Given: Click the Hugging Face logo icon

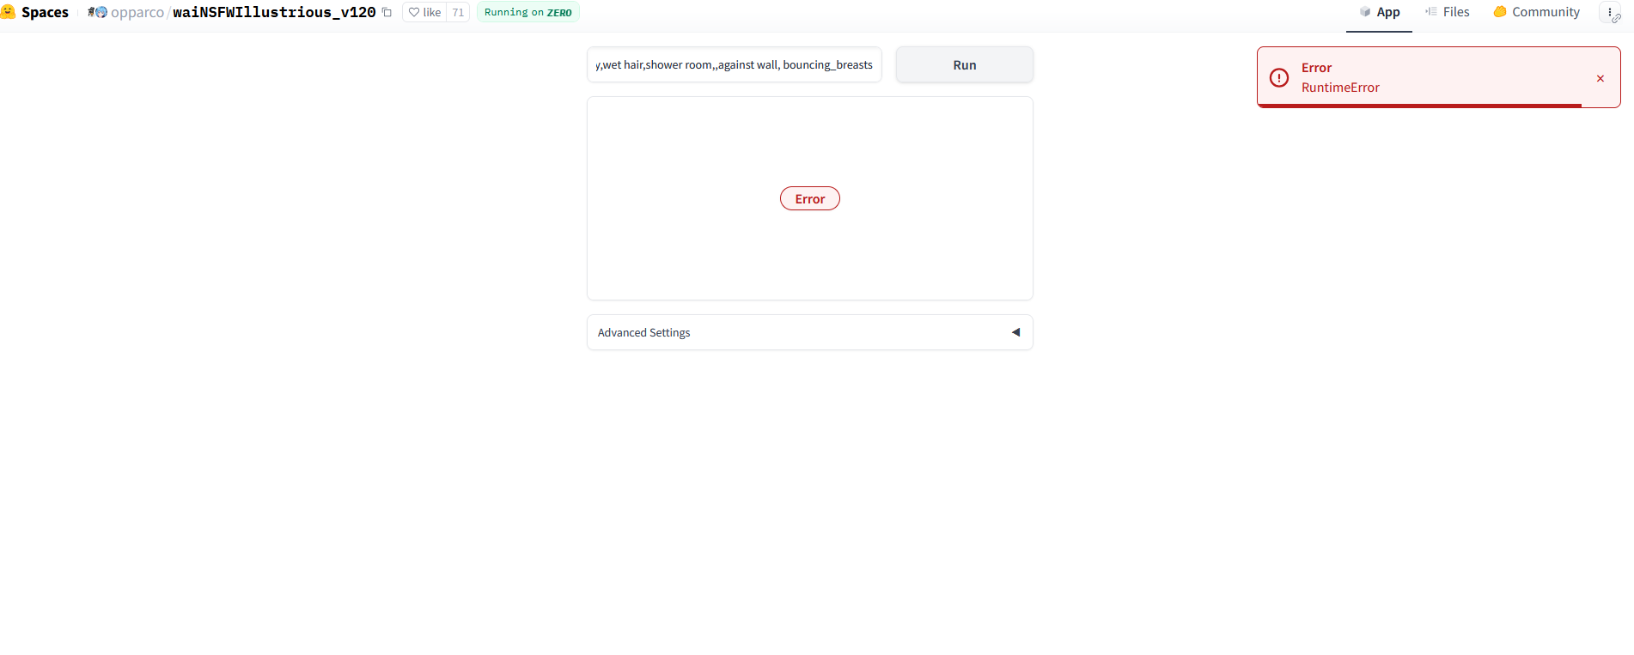Looking at the screenshot, I should click(x=8, y=12).
